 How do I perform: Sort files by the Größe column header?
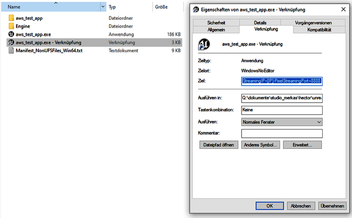161,7
